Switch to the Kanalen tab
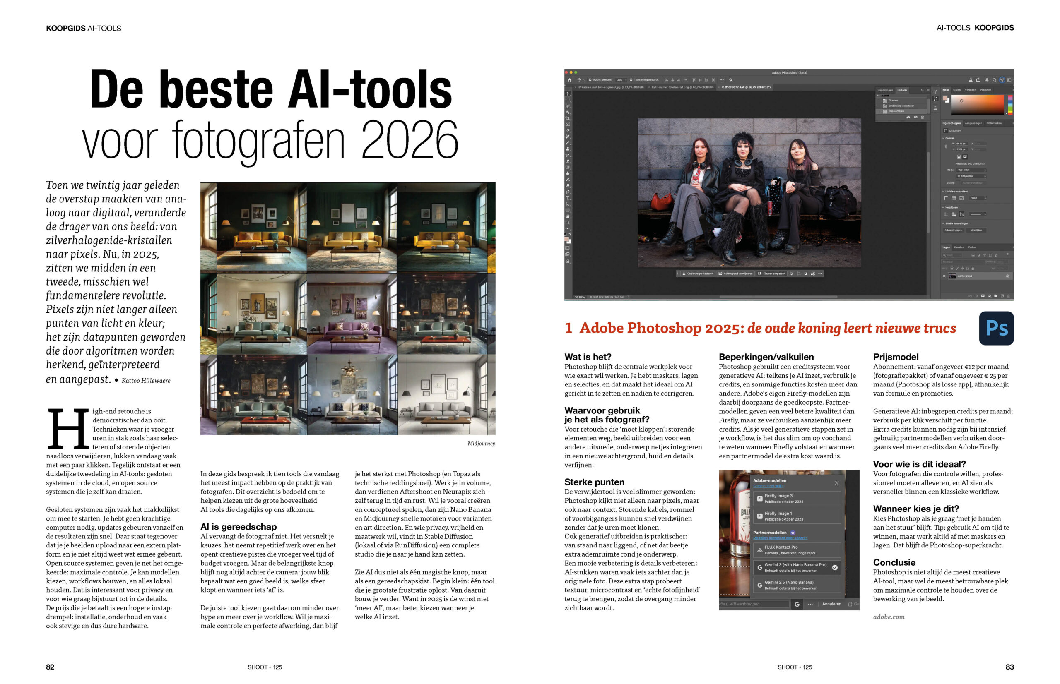The image size is (1060, 684). coord(959,247)
